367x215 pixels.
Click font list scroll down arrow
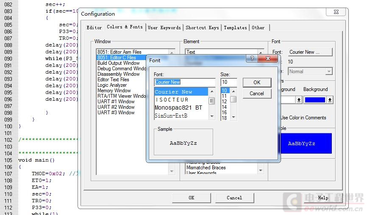pos(212,116)
